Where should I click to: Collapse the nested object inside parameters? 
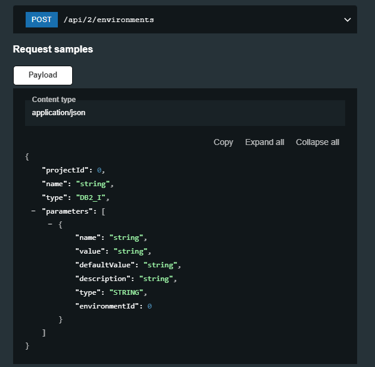[50, 224]
